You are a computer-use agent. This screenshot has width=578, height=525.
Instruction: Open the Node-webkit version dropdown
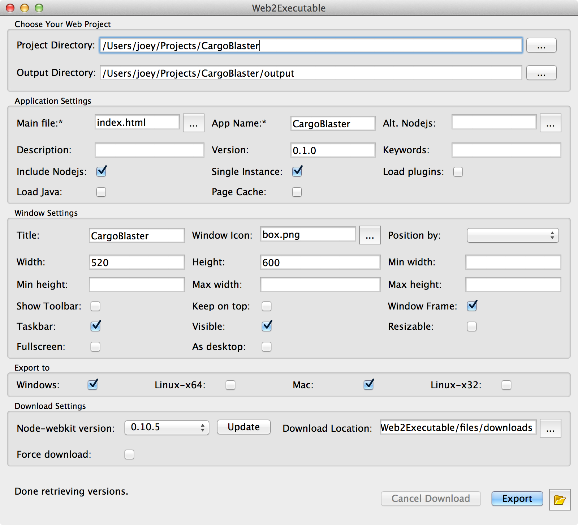167,428
